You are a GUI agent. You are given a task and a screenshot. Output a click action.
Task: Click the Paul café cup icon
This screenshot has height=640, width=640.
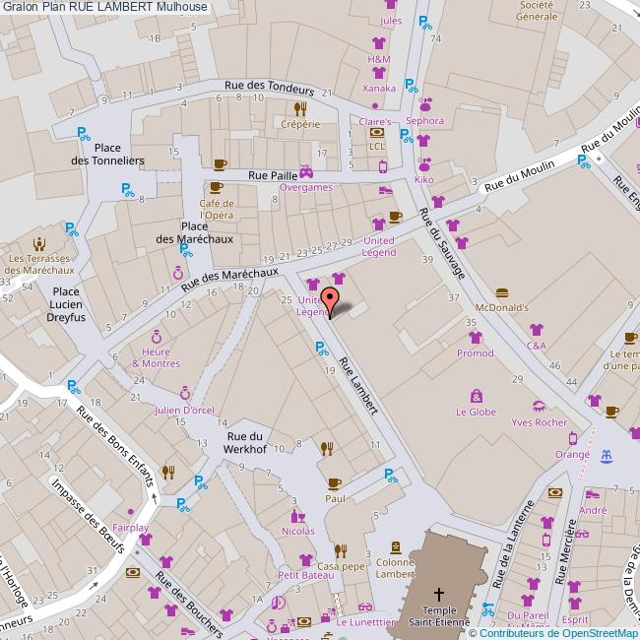tap(334, 483)
